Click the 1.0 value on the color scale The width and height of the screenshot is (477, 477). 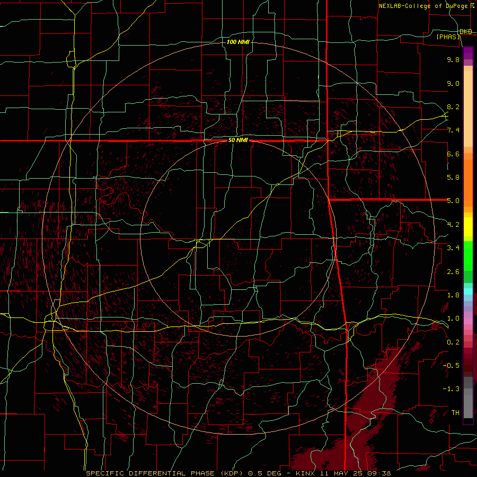click(x=453, y=319)
